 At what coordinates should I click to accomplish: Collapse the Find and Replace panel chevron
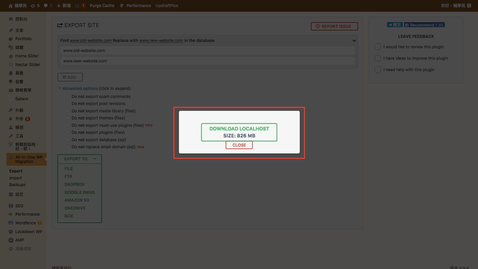coord(354,41)
